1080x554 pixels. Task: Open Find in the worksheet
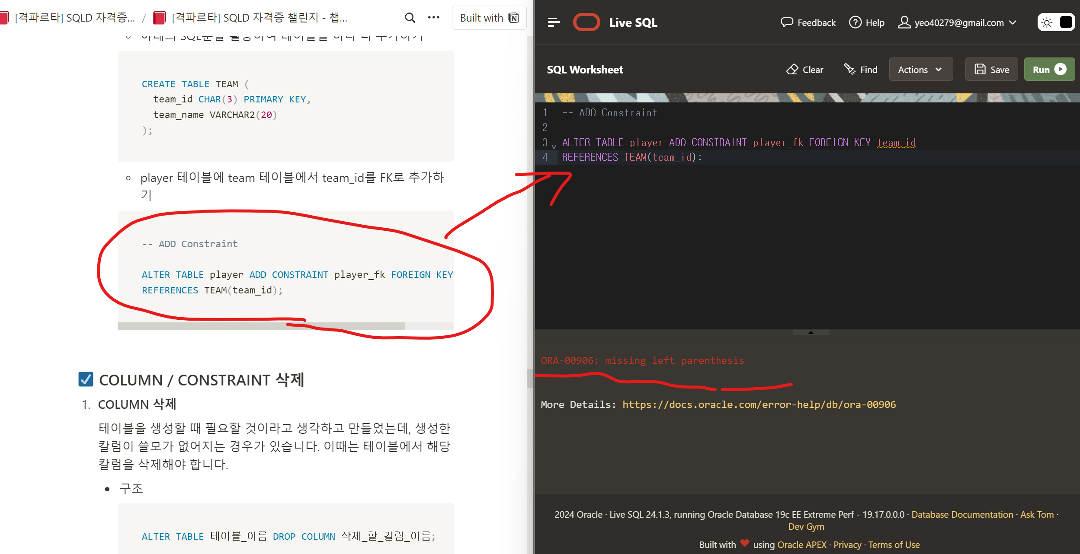861,70
